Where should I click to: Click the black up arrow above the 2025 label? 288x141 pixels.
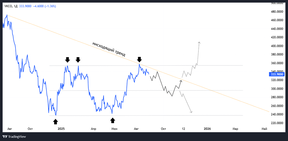pyautogui.click(x=56, y=121)
